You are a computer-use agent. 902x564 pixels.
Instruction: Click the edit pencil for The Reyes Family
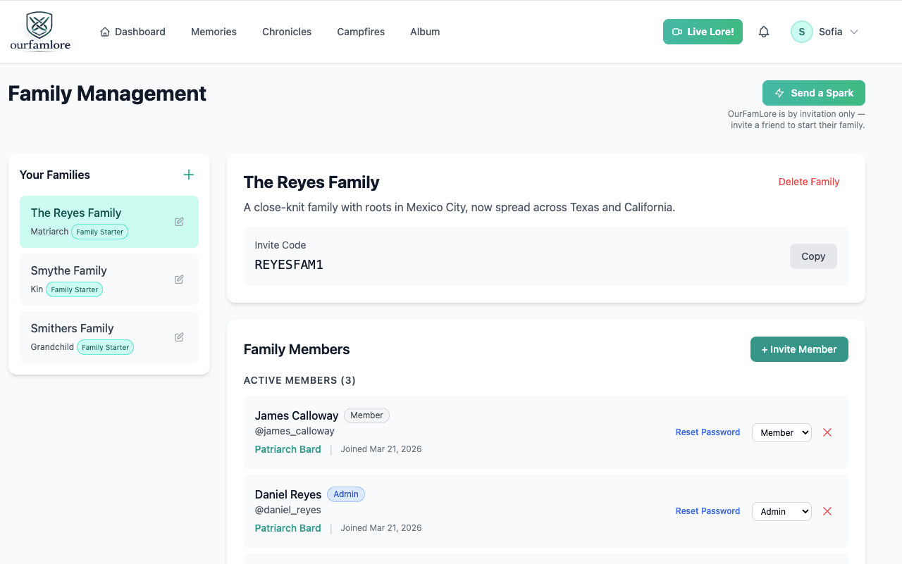pyautogui.click(x=178, y=221)
